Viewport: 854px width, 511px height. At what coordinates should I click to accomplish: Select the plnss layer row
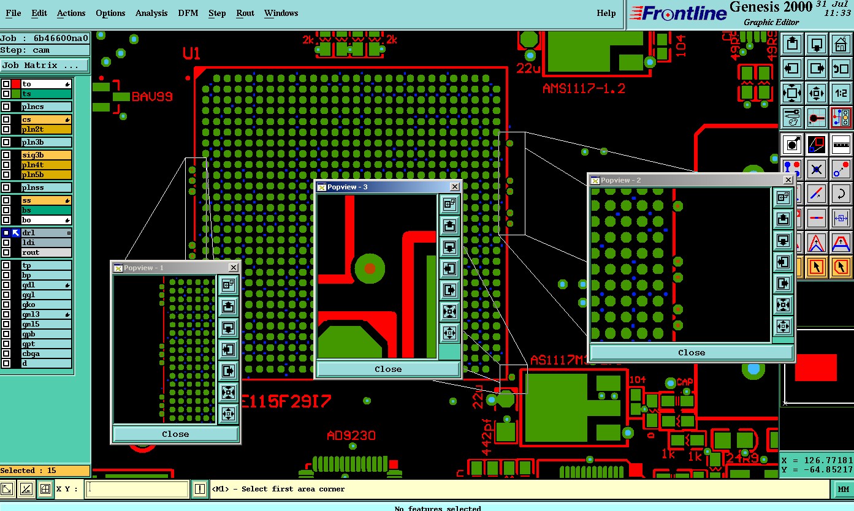(47, 187)
